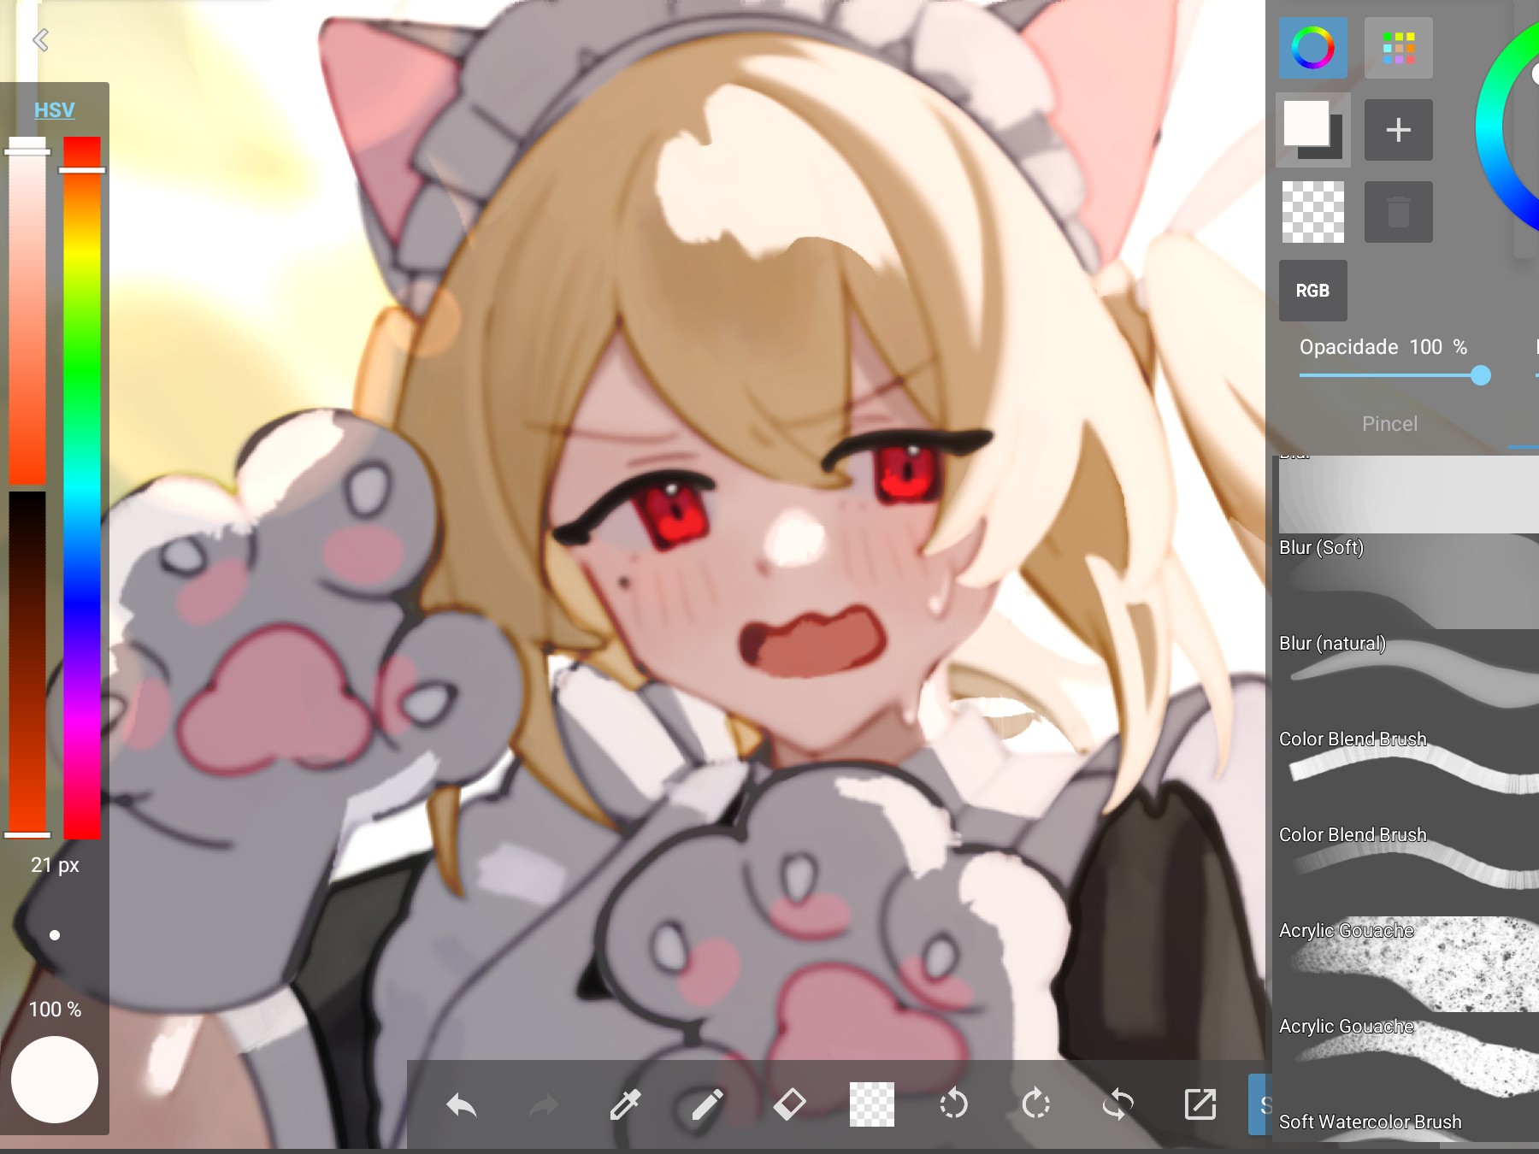Collapse the left panel with back chevron
Screen dimensions: 1539x1154
(x=40, y=40)
